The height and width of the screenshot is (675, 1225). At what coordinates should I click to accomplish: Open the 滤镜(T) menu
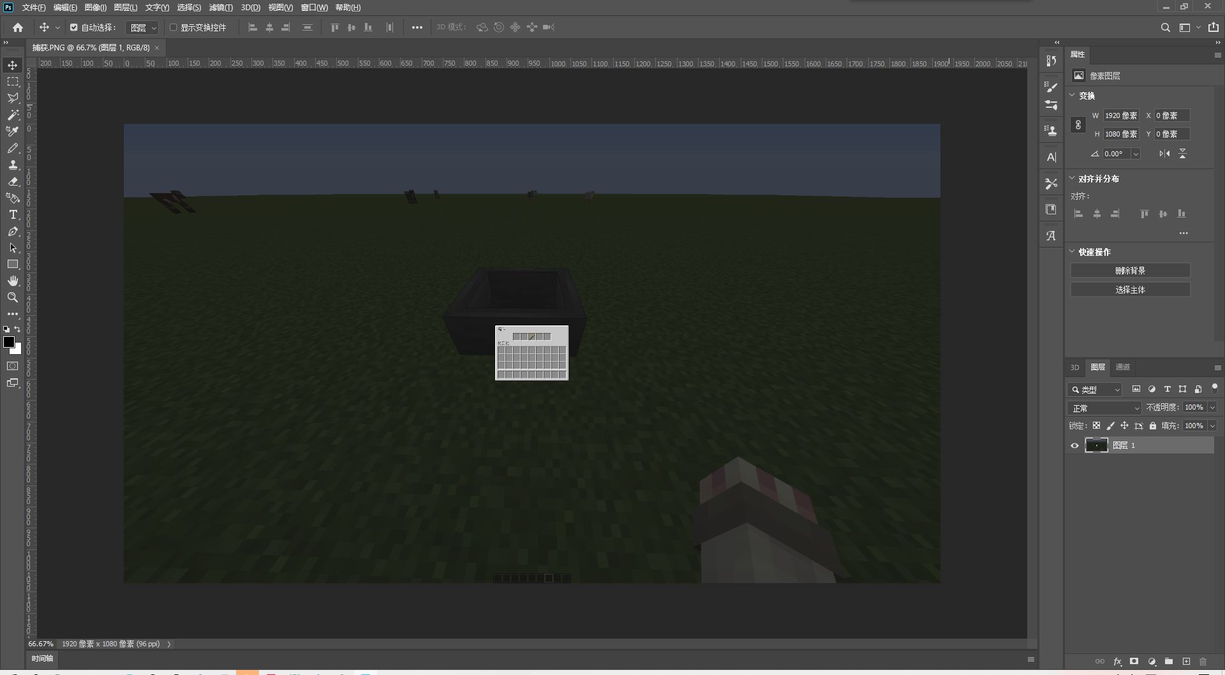(x=221, y=8)
